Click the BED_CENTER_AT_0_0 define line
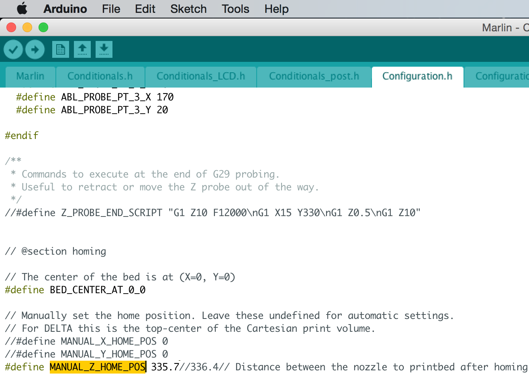The width and height of the screenshot is (529, 386). coord(75,290)
